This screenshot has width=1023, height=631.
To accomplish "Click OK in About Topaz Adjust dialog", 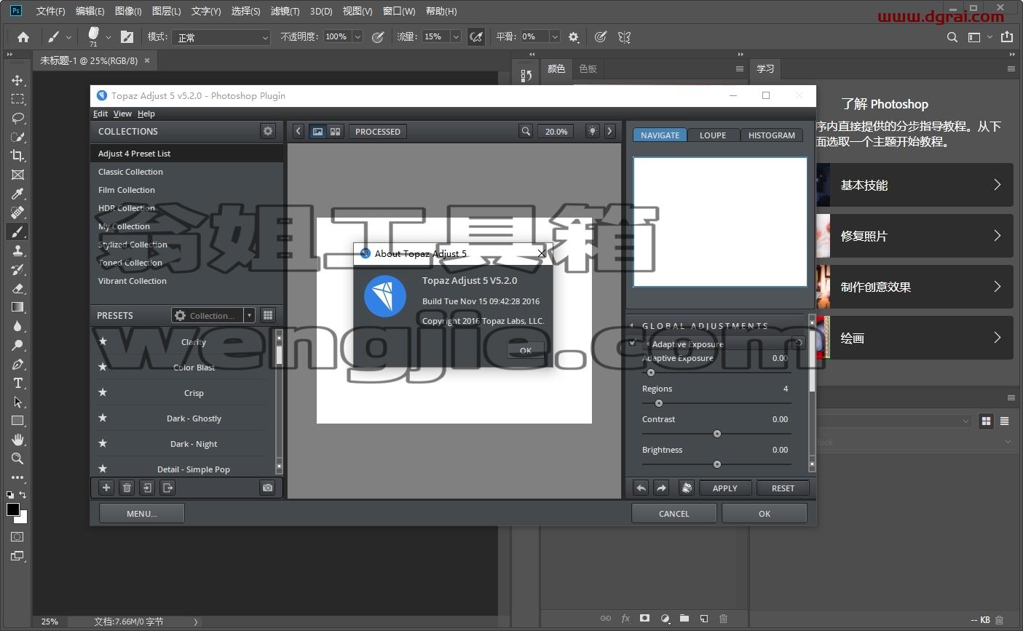I will point(526,350).
